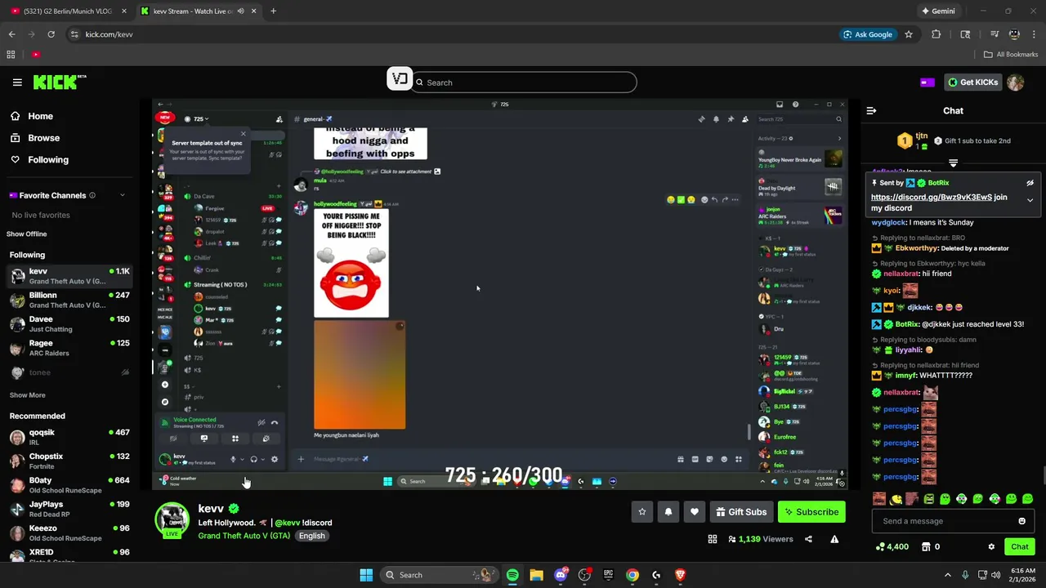Open the Chrome extensions puzzle icon

click(936, 34)
